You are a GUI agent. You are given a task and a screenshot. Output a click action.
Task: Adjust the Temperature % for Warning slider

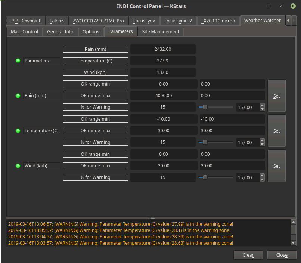coord(216,142)
